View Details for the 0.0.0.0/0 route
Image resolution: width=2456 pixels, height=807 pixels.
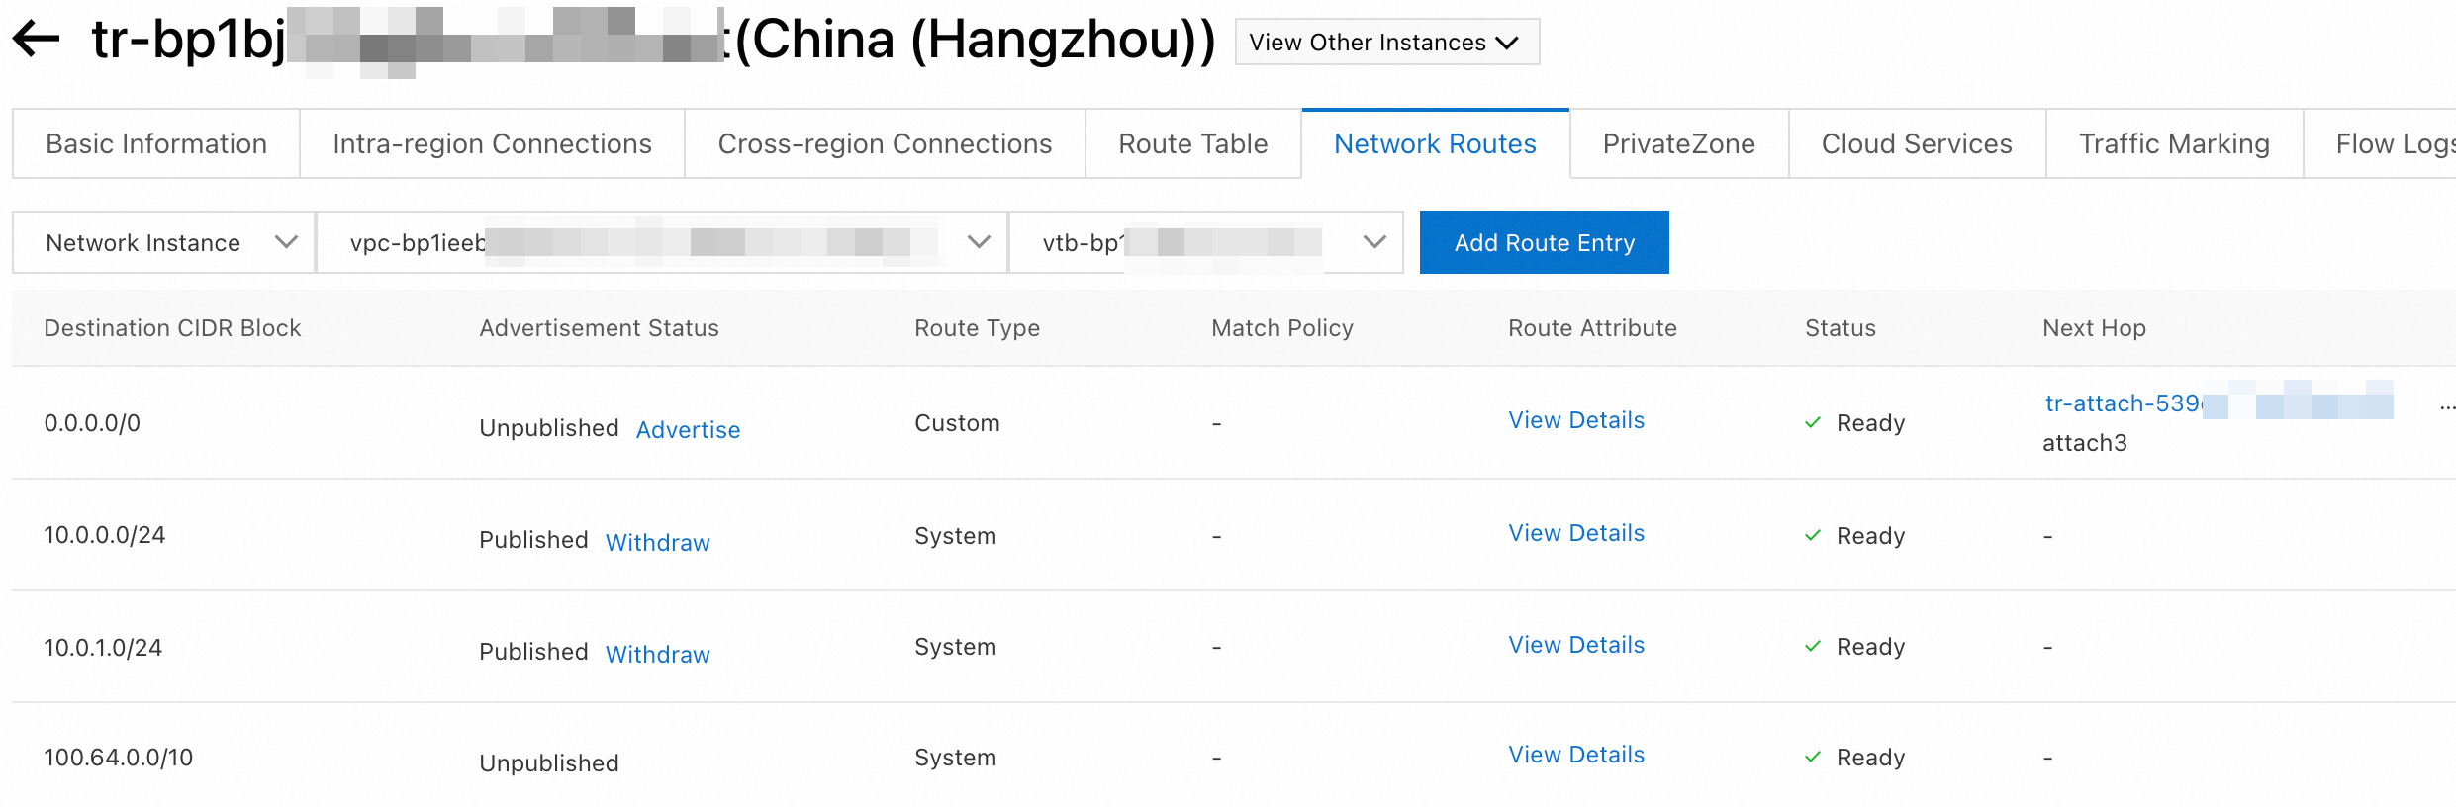[1576, 420]
